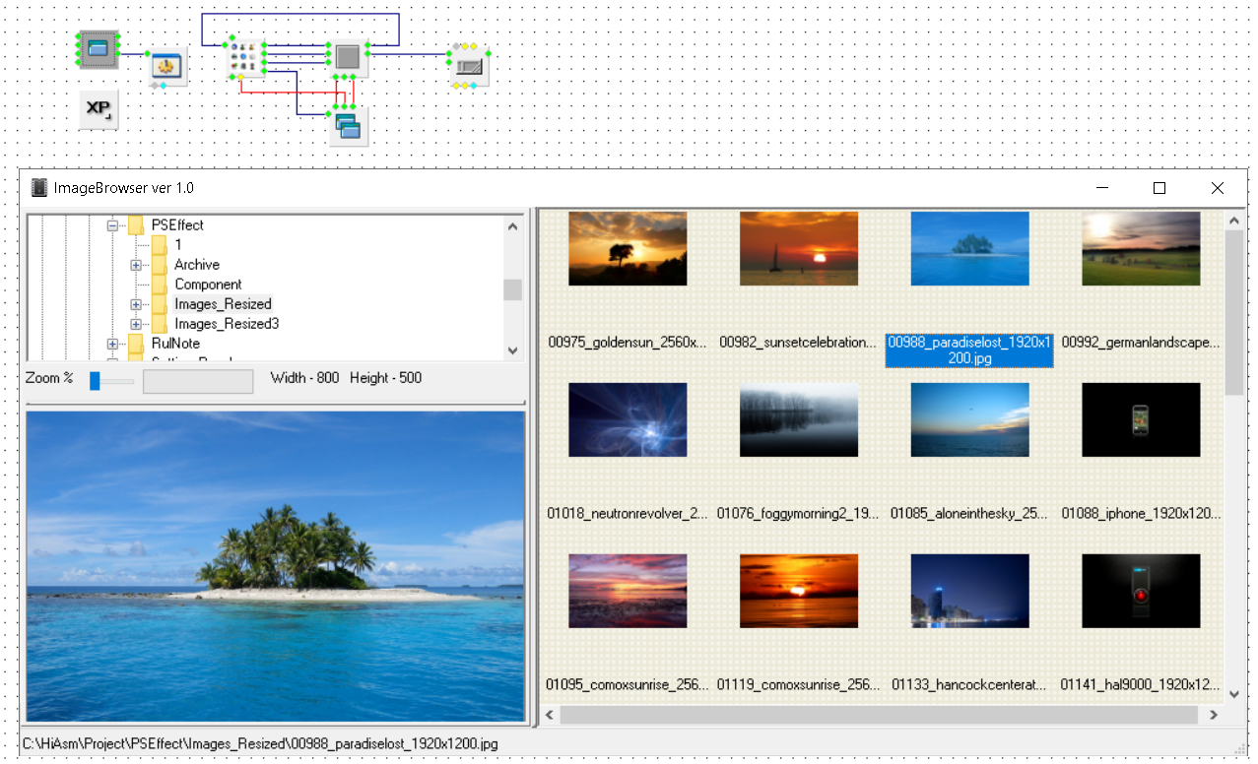Open the goldensun sunset thumbnail
The height and width of the screenshot is (764, 1258).
628,249
